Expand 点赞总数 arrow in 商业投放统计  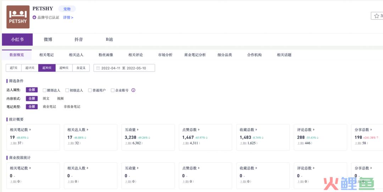pos(199,168)
